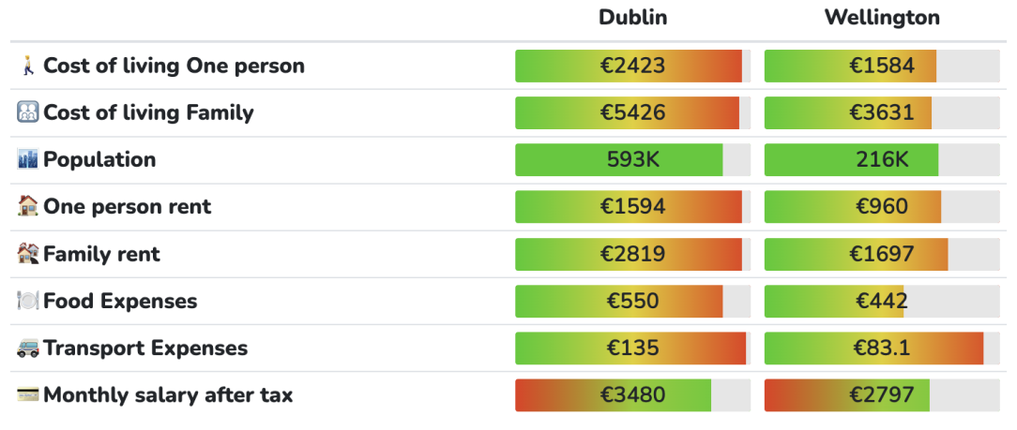Click the family icon beside Cost of living Family
This screenshot has width=1017, height=430.
coord(27,113)
